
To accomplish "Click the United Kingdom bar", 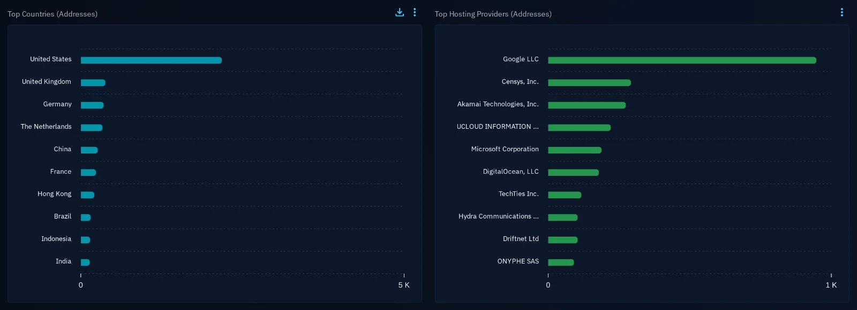I will (93, 83).
